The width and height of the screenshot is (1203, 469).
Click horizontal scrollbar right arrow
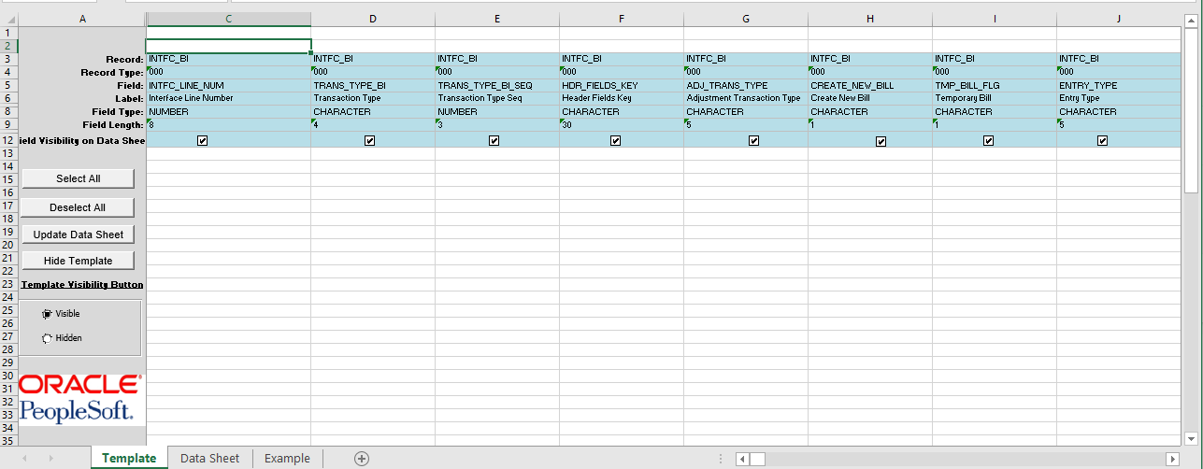tap(1172, 459)
